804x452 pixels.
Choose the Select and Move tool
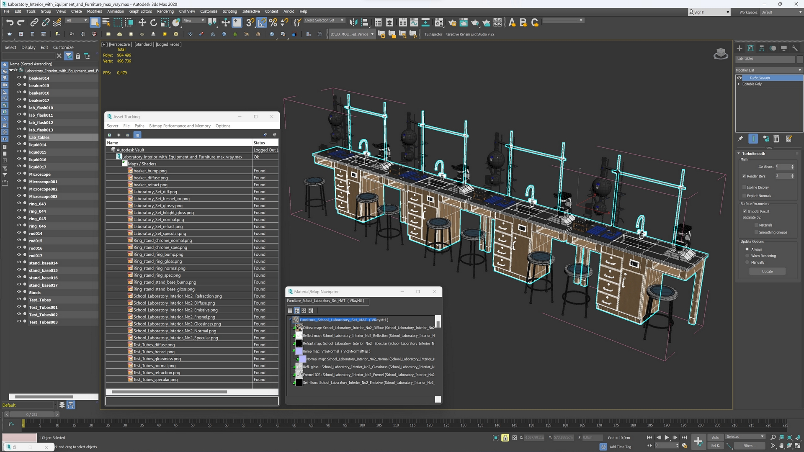tap(142, 23)
